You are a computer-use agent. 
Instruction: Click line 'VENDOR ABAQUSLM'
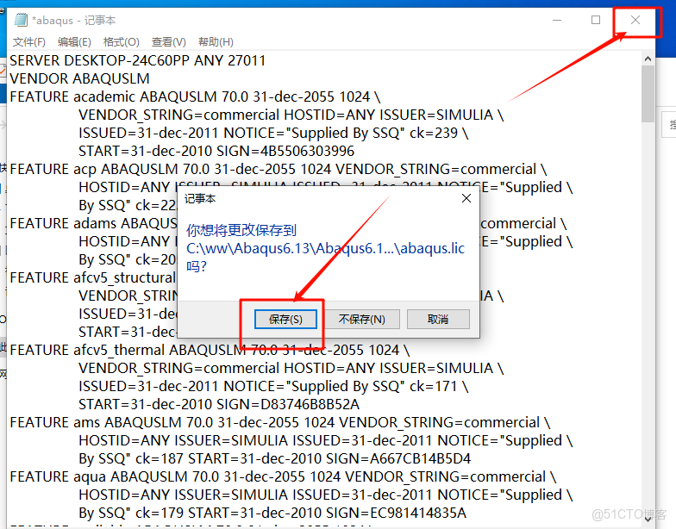tap(79, 78)
